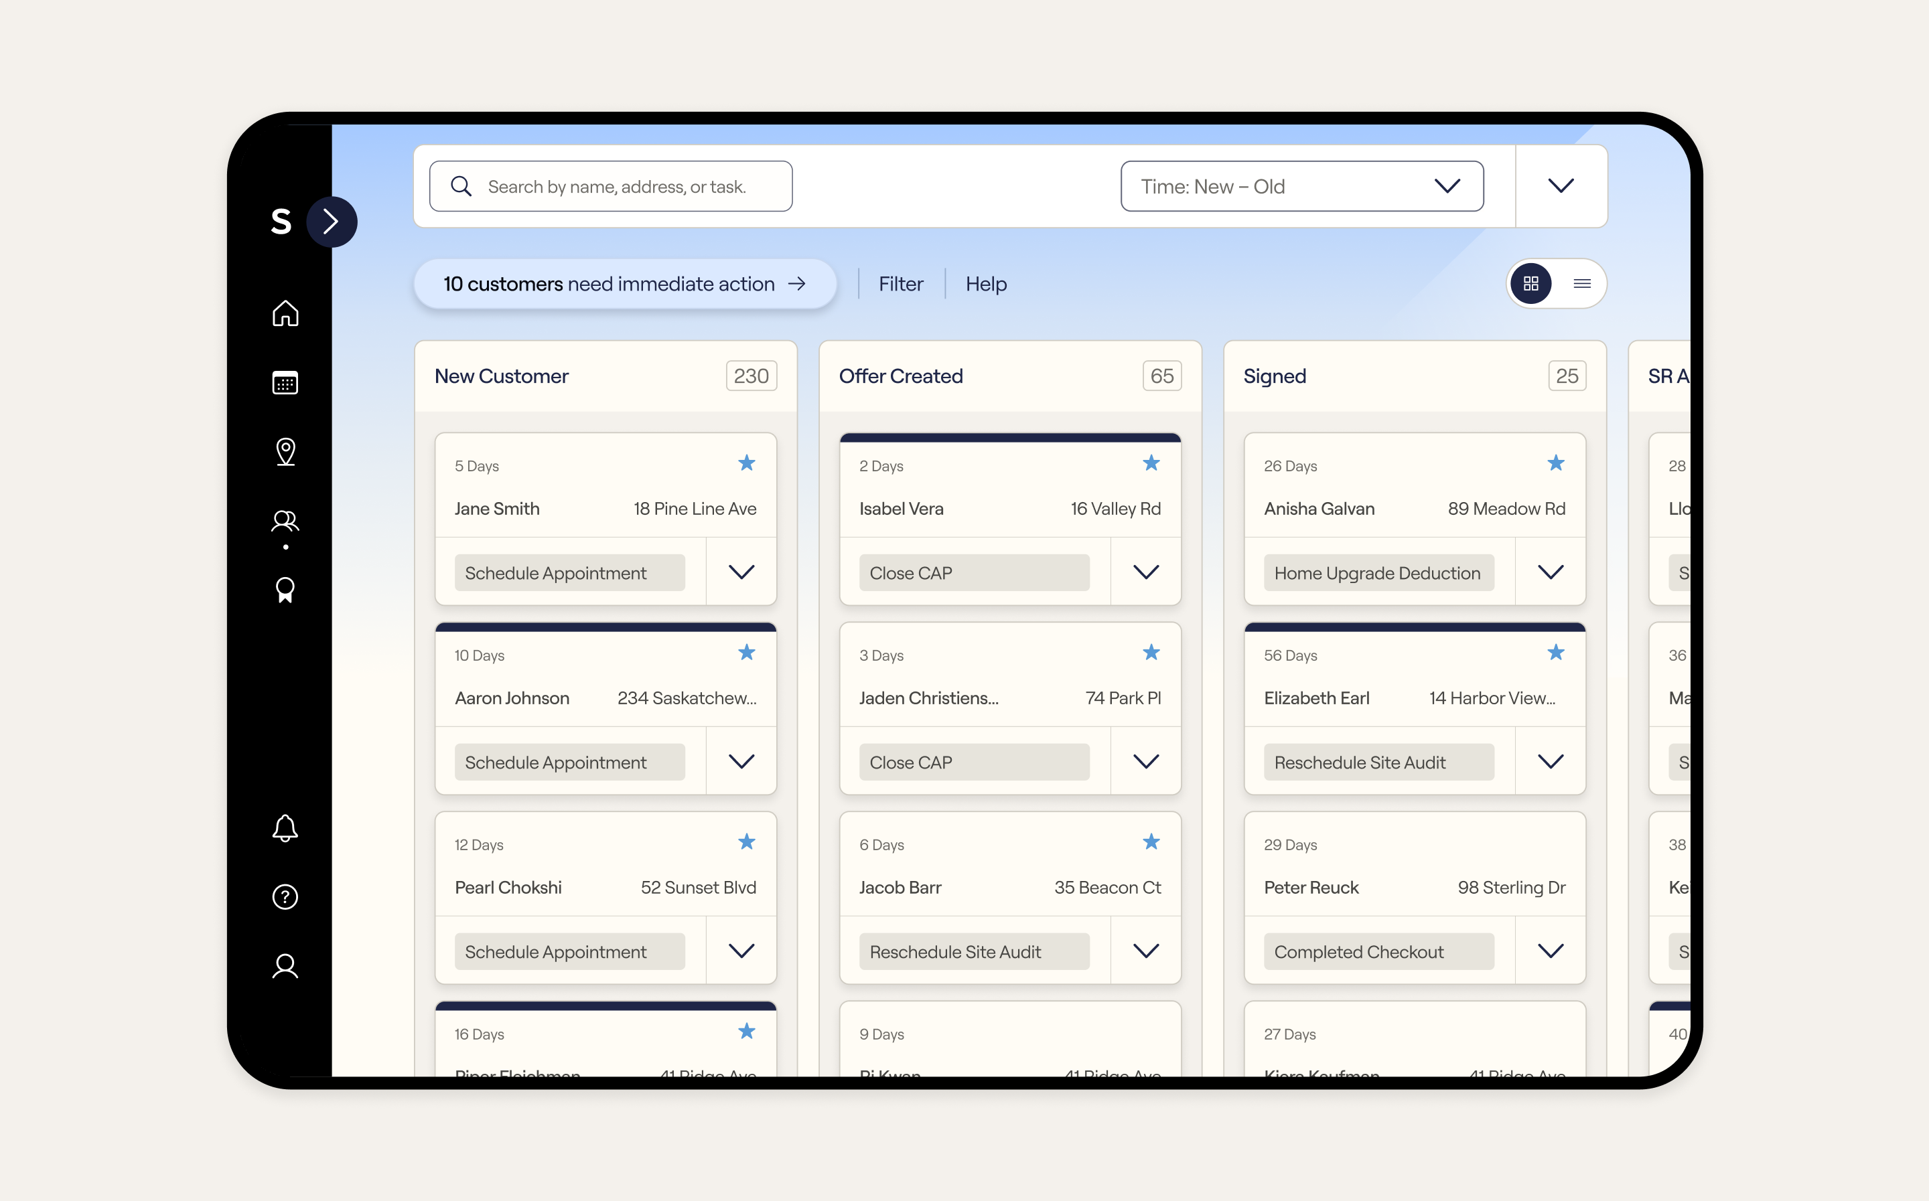
Task: Open the user profile icon in the sidebar
Action: point(285,966)
